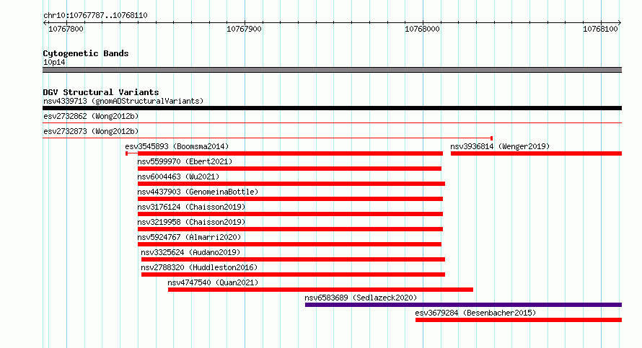642x348 pixels.
Task: Select the purple nsv6583689 Sedlazeck2020 bar
Action: (464, 305)
